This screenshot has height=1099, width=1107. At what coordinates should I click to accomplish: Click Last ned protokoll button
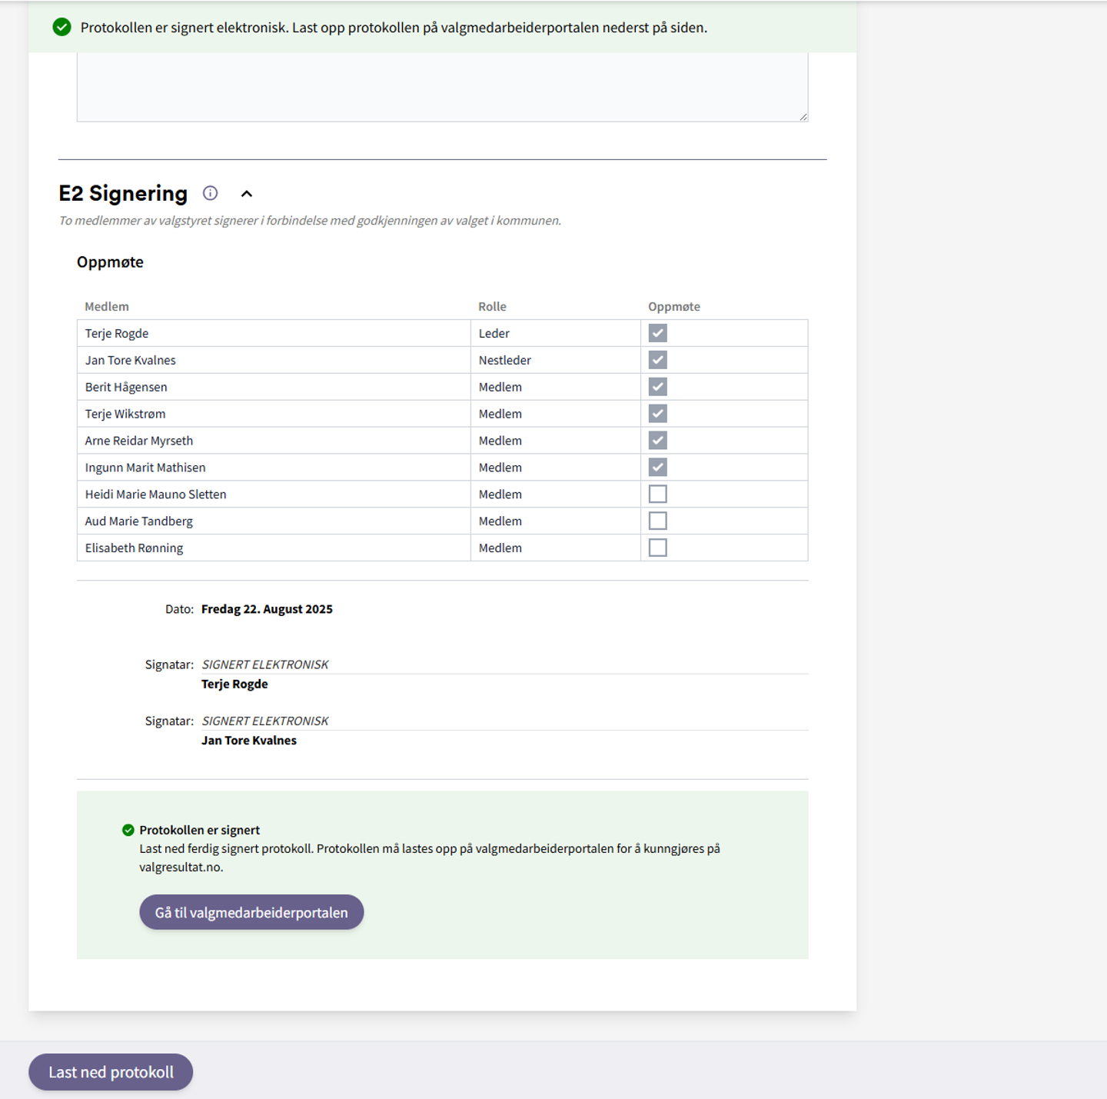click(111, 1072)
